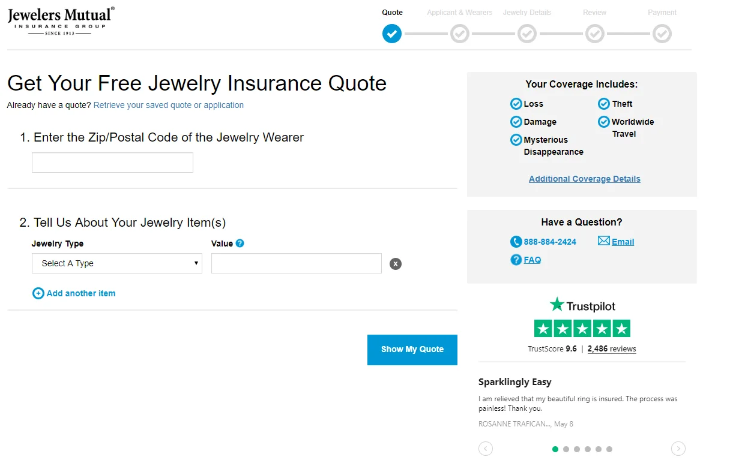Viewport: 730px width, 475px height.
Task: Go to previous Trustpilot review arrow
Action: 486,449
